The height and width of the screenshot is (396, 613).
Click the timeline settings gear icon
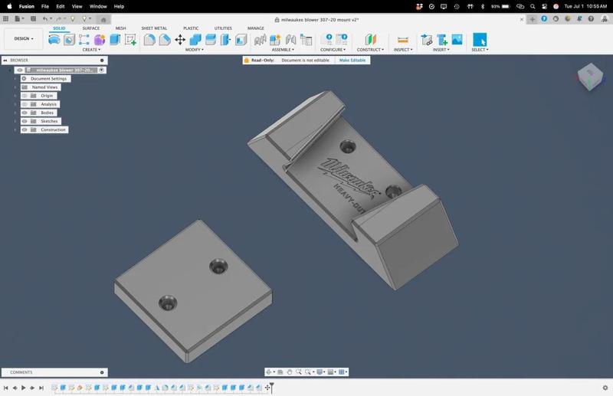605,388
